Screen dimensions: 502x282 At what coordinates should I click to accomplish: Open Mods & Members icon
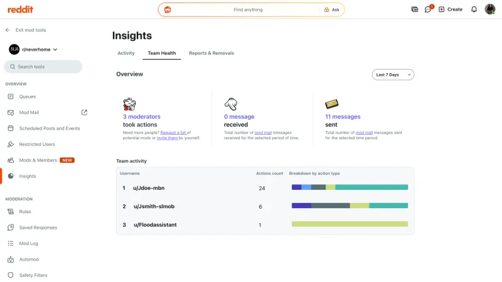pyautogui.click(x=11, y=160)
